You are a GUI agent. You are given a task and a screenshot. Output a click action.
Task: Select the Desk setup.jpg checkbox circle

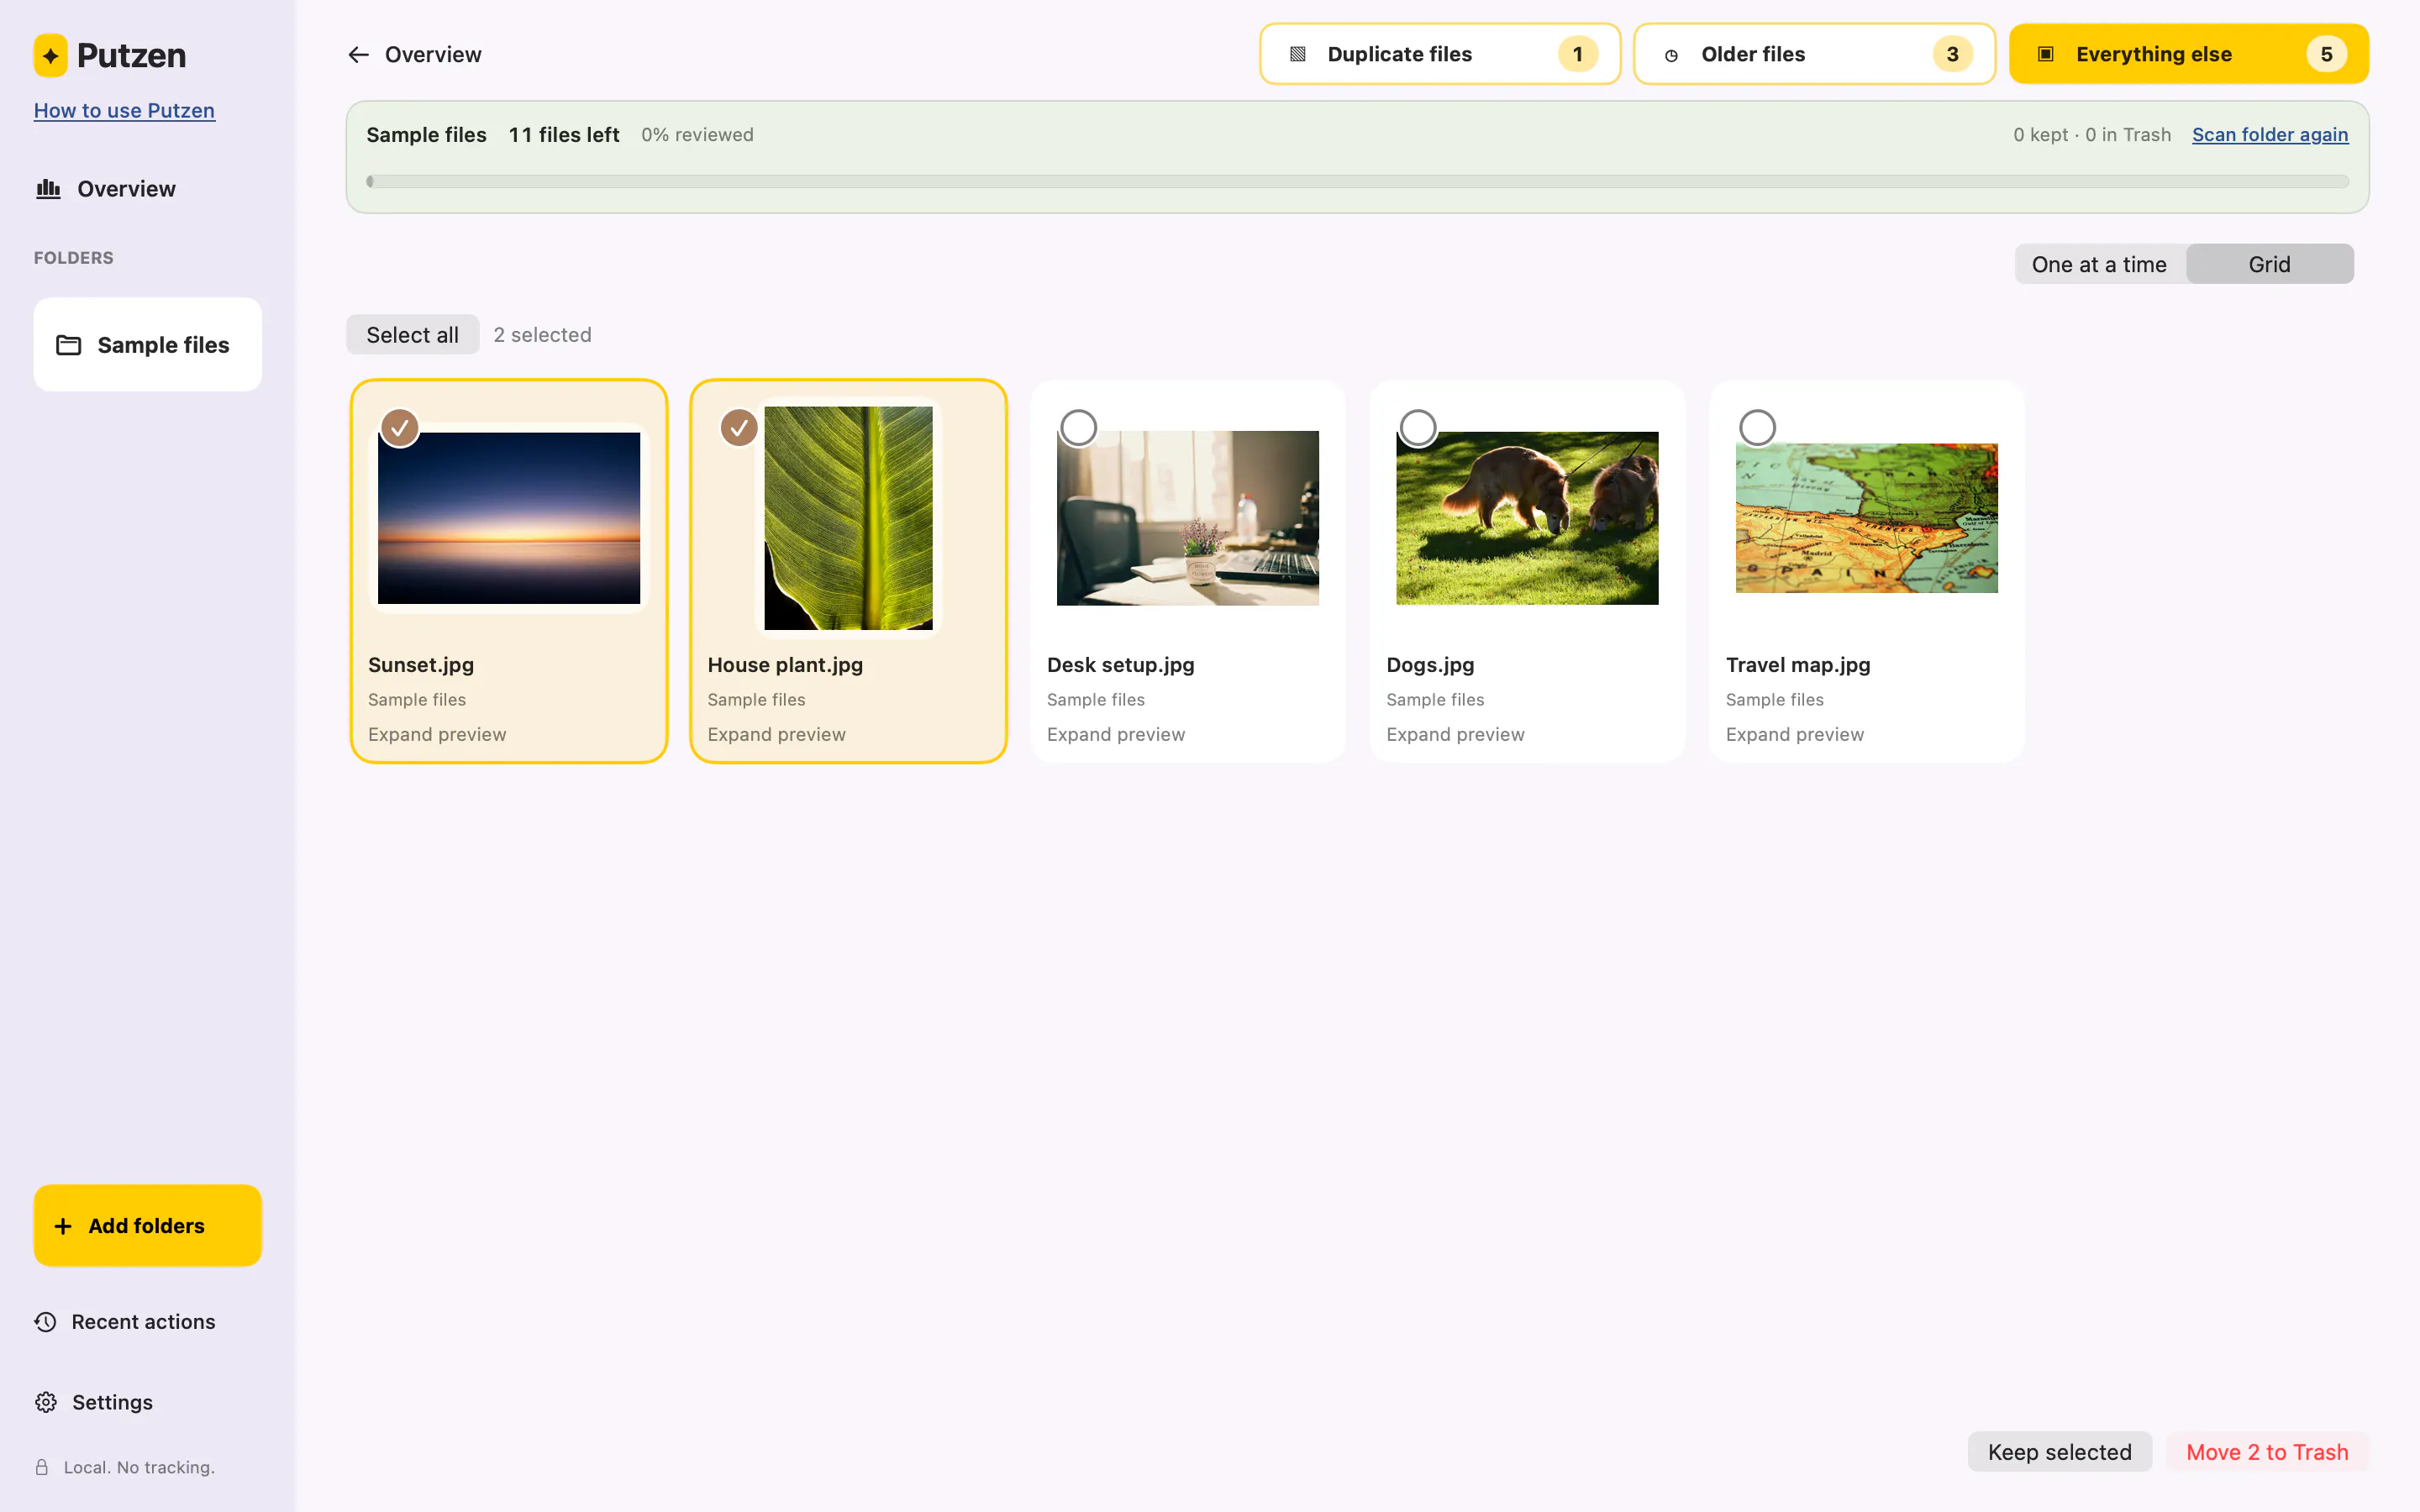coord(1078,428)
